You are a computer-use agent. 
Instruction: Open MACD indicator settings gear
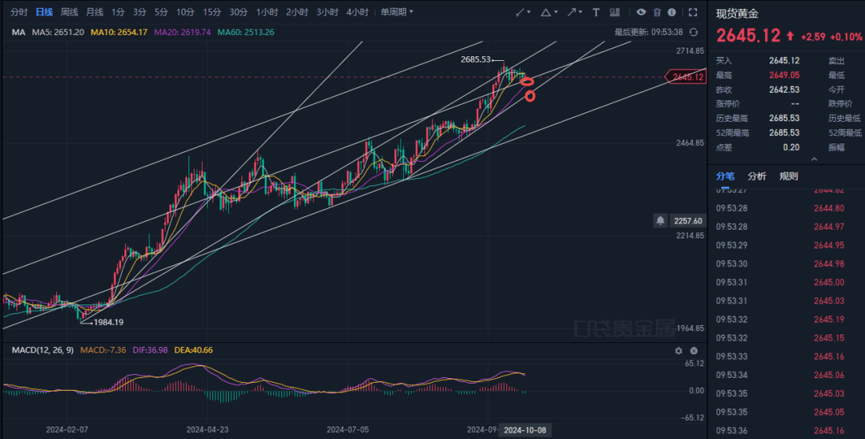tap(678, 351)
